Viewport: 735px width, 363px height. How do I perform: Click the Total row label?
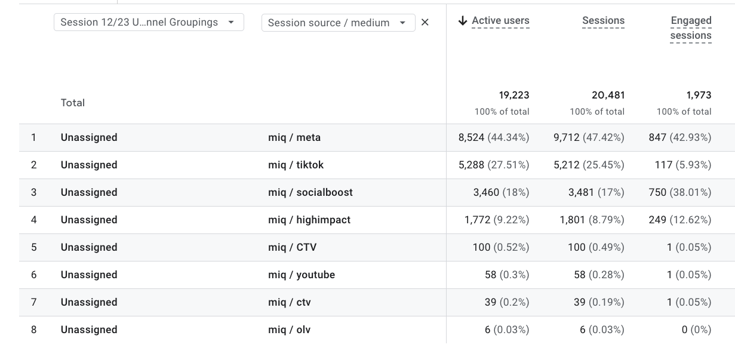[72, 103]
